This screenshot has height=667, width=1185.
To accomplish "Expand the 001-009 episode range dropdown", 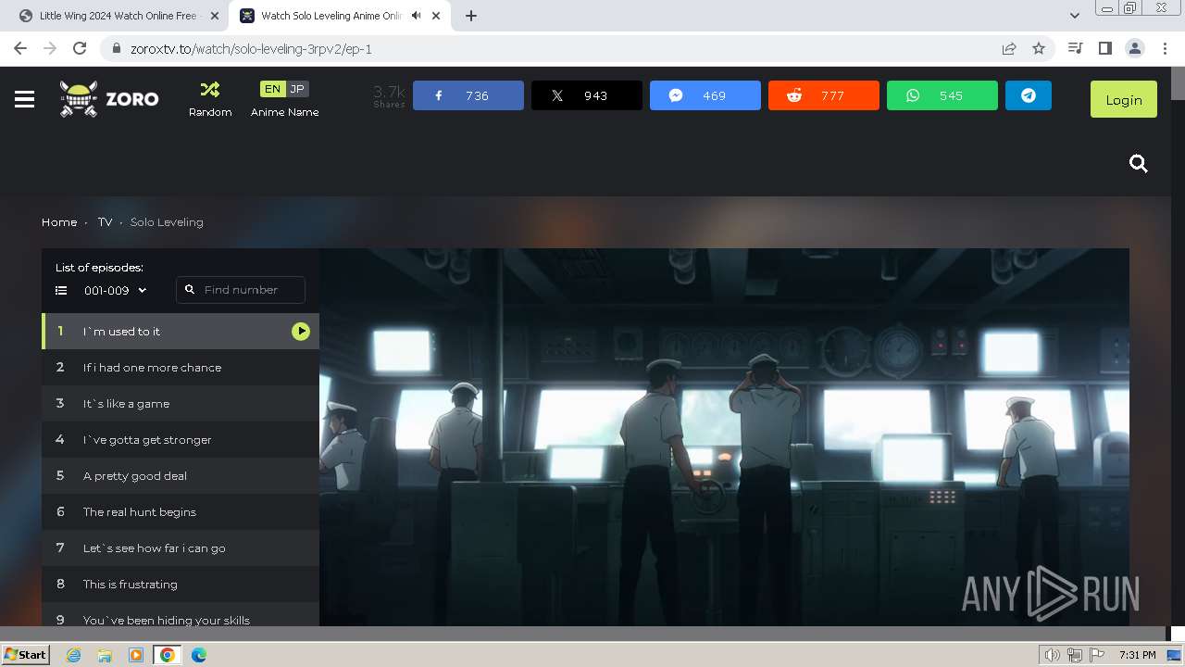I will [116, 290].
